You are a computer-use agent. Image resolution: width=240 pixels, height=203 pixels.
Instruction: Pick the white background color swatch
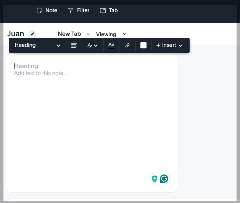[x=143, y=45]
